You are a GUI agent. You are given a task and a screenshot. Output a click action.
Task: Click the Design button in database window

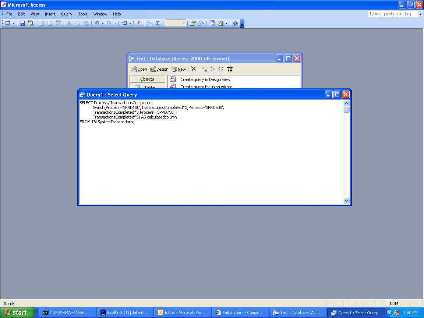159,69
